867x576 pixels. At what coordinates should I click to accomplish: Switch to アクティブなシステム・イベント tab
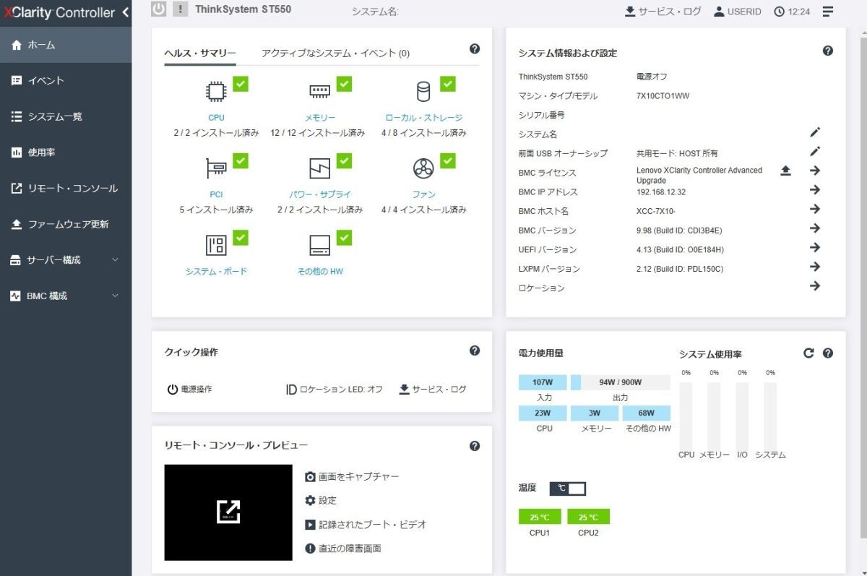pyautogui.click(x=335, y=53)
